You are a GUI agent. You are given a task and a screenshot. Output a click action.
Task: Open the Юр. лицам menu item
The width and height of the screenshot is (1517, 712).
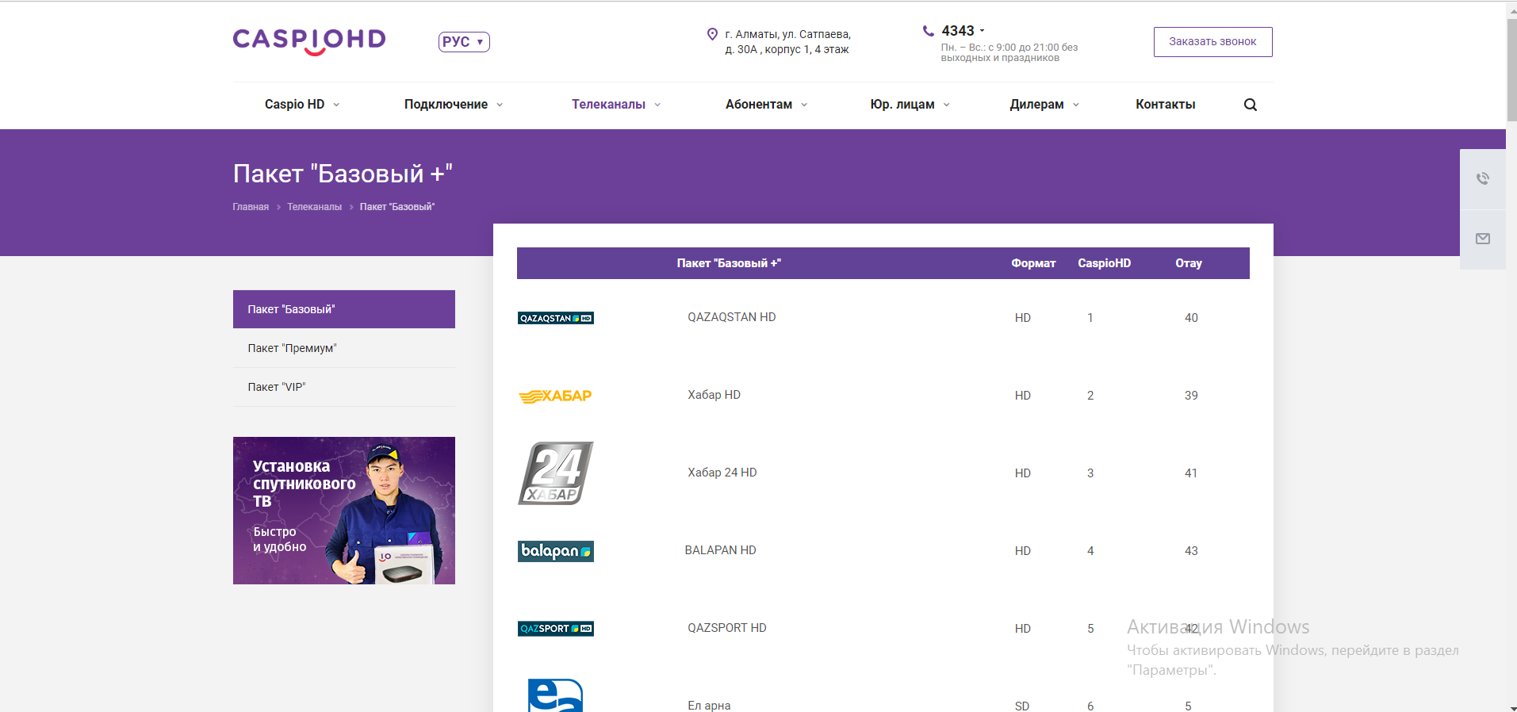pos(902,105)
